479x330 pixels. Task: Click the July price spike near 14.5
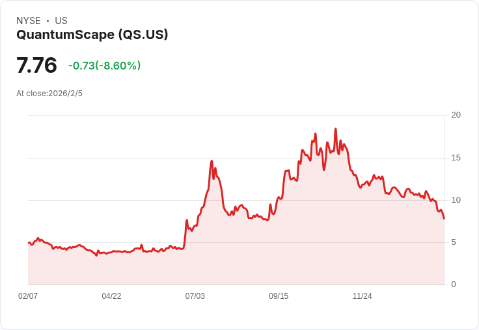coord(212,161)
